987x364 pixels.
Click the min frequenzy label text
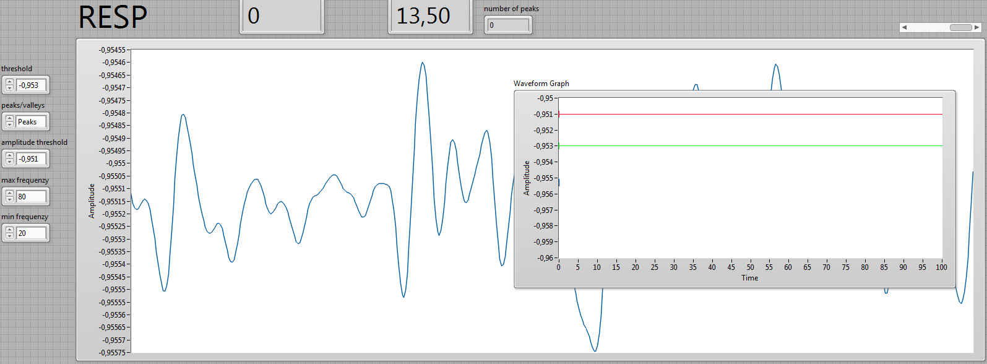pos(24,217)
